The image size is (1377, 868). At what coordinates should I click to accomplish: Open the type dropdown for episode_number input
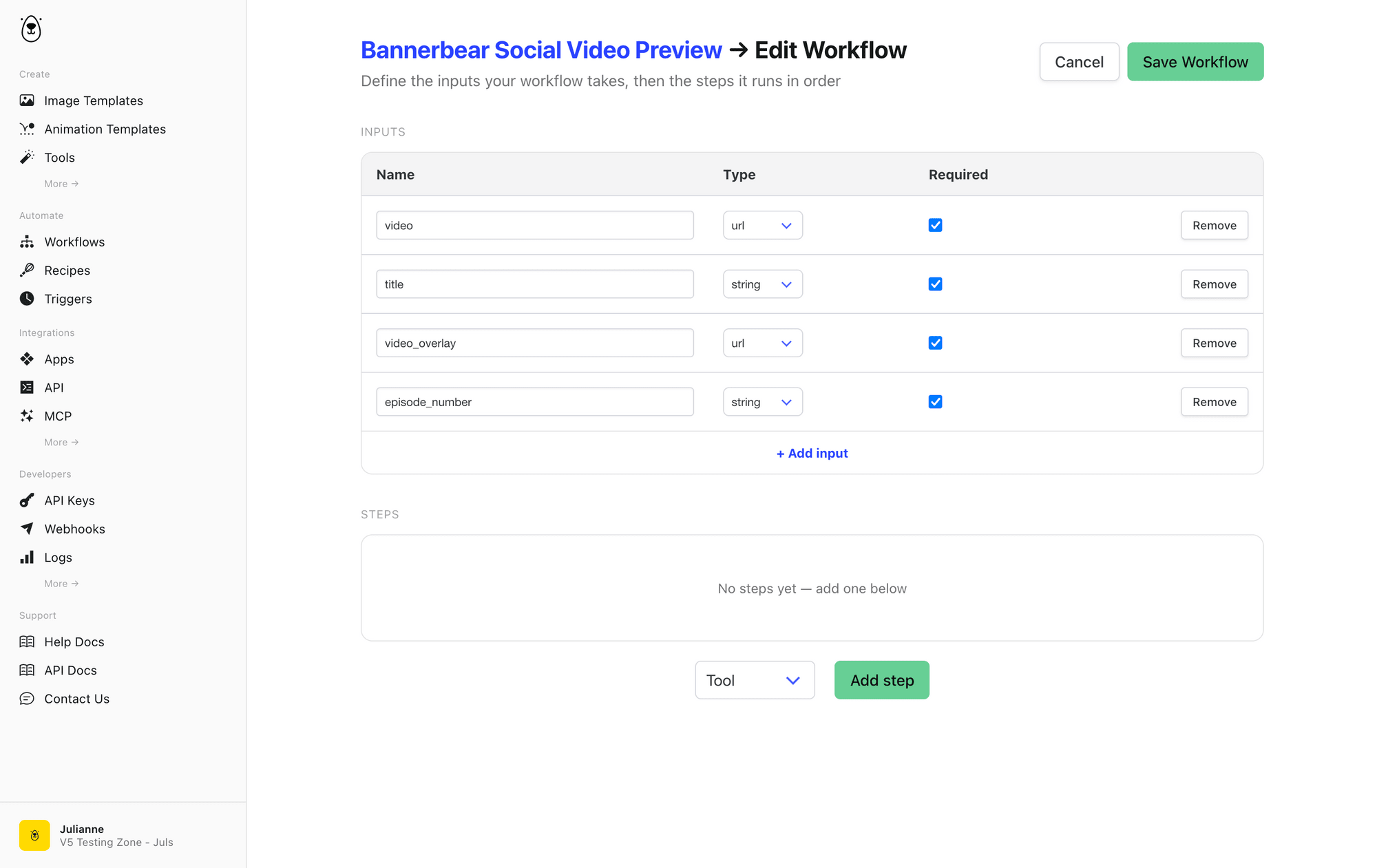pyautogui.click(x=762, y=401)
